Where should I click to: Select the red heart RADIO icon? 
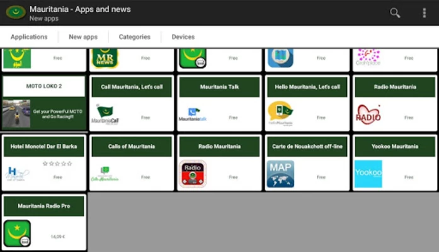[x=368, y=115]
